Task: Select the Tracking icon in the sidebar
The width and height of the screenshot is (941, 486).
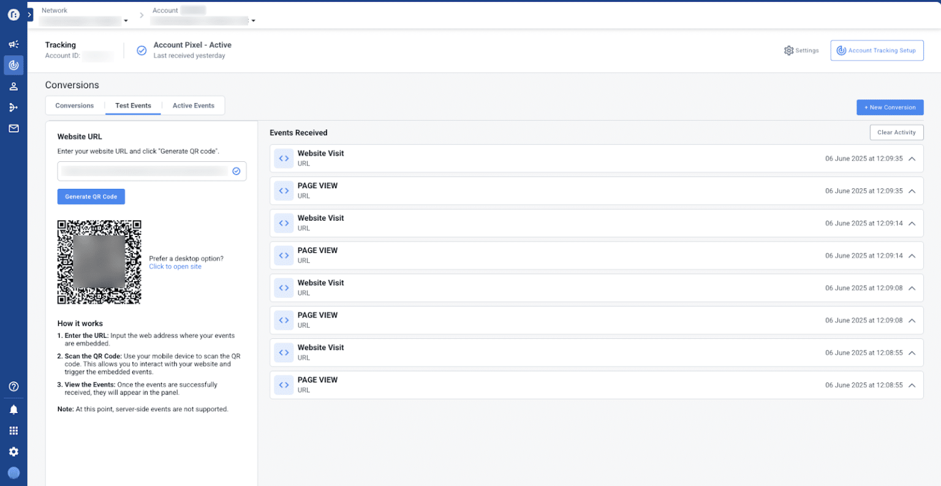Action: pos(13,65)
